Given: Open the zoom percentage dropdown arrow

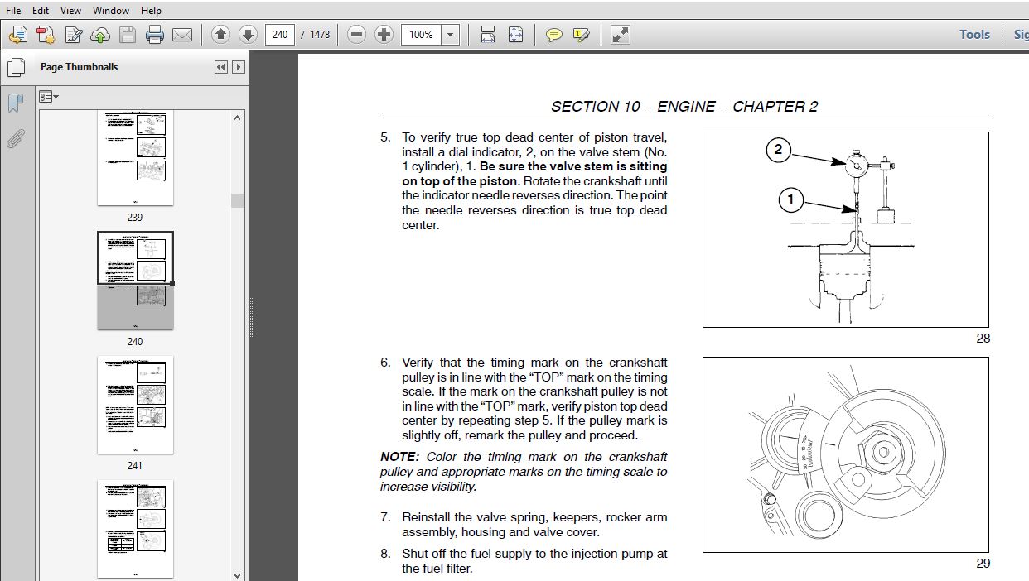Looking at the screenshot, I should pyautogui.click(x=450, y=35).
